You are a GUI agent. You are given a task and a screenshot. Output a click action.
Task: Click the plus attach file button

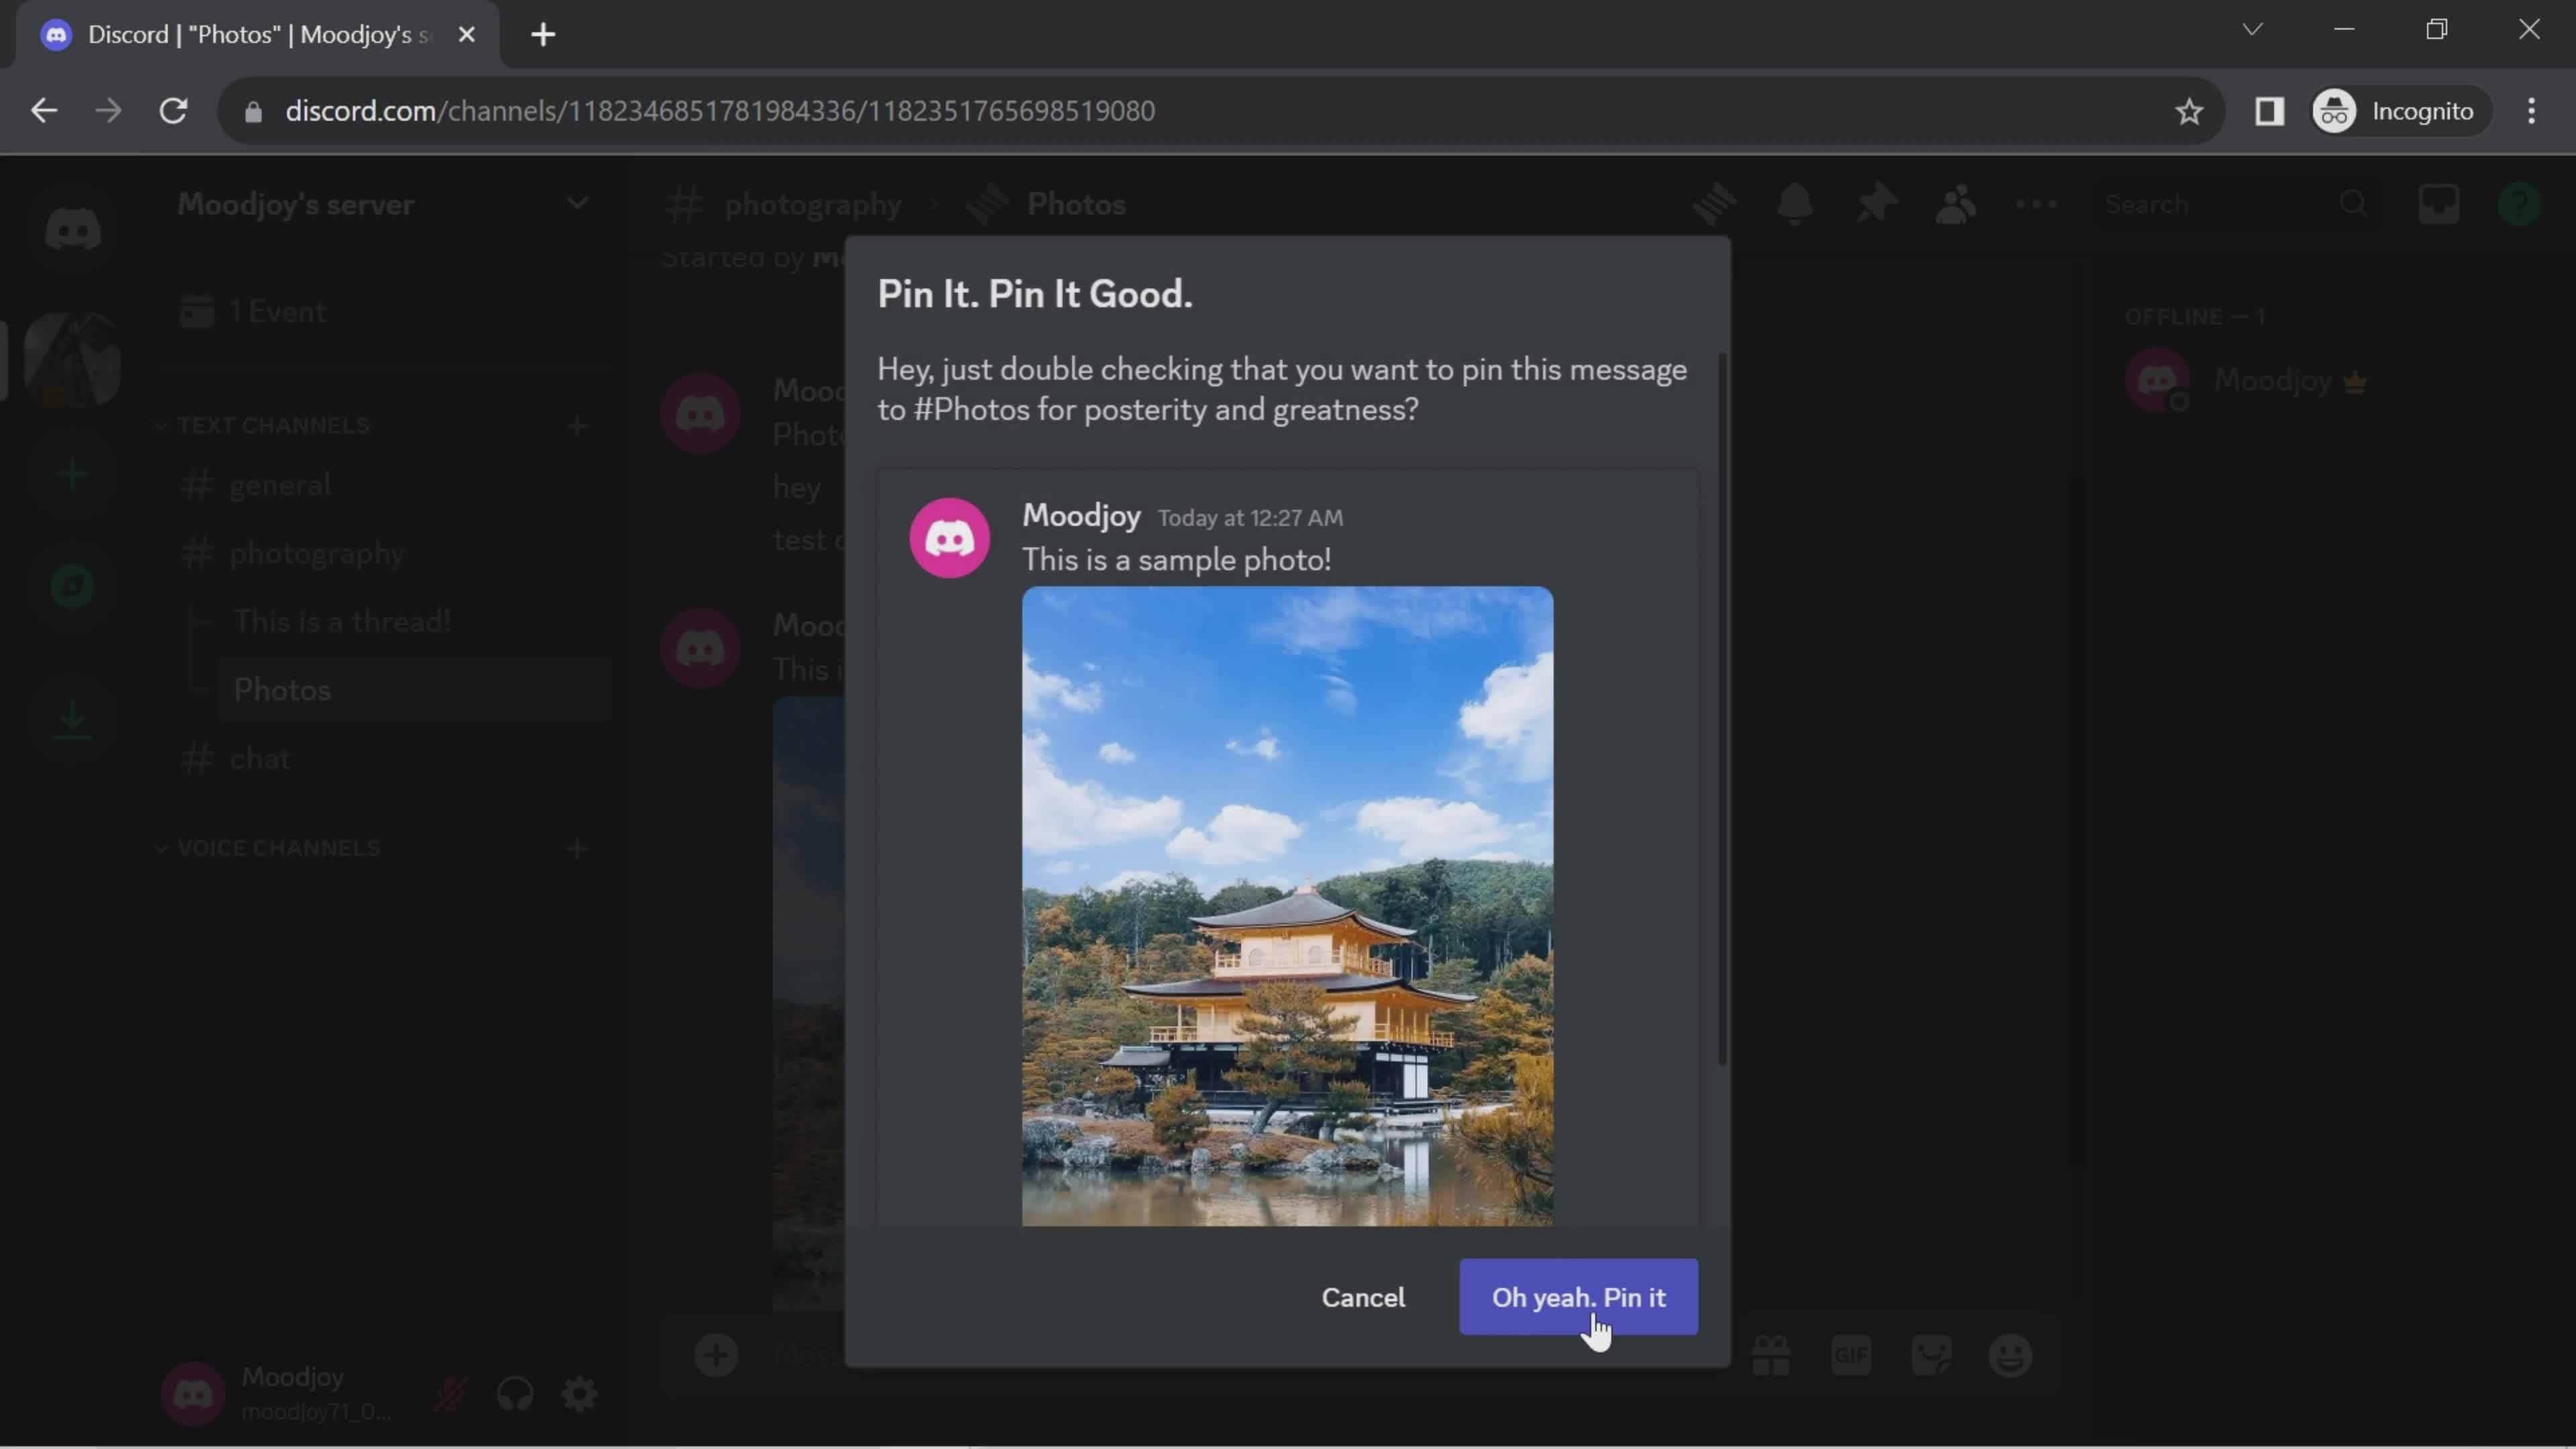coord(716,1356)
